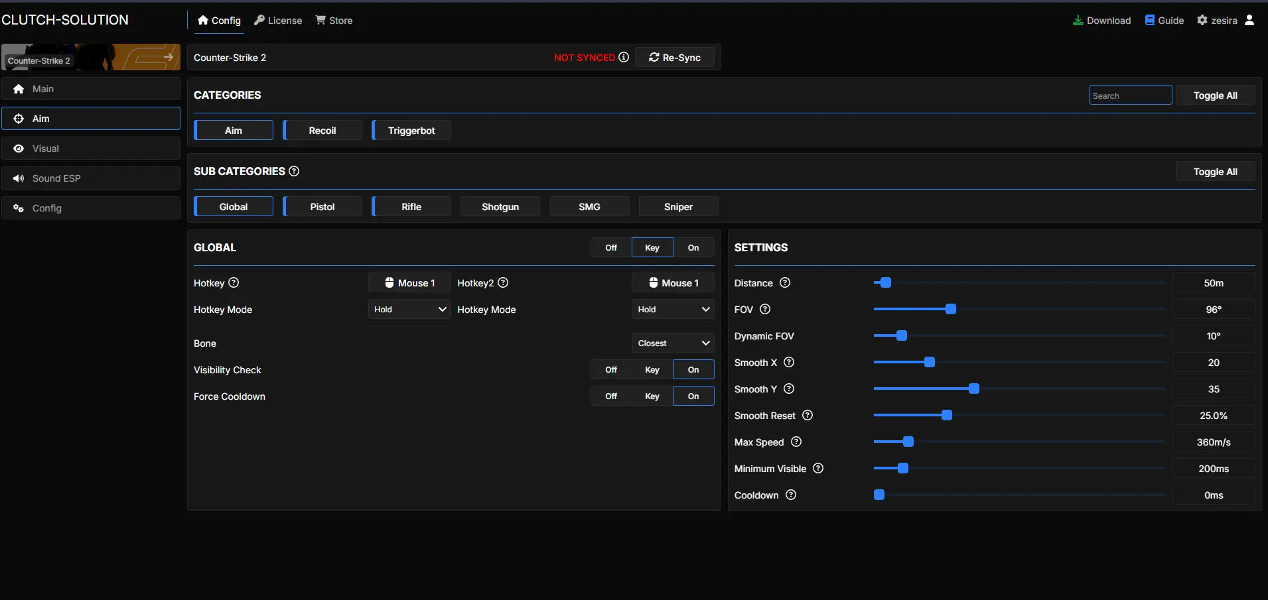The height and width of the screenshot is (600, 1268).
Task: Click the FOV slider handle
Action: [x=951, y=310]
